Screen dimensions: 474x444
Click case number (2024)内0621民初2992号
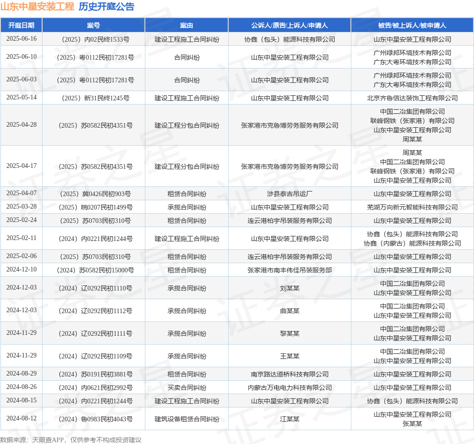[x=95, y=388]
